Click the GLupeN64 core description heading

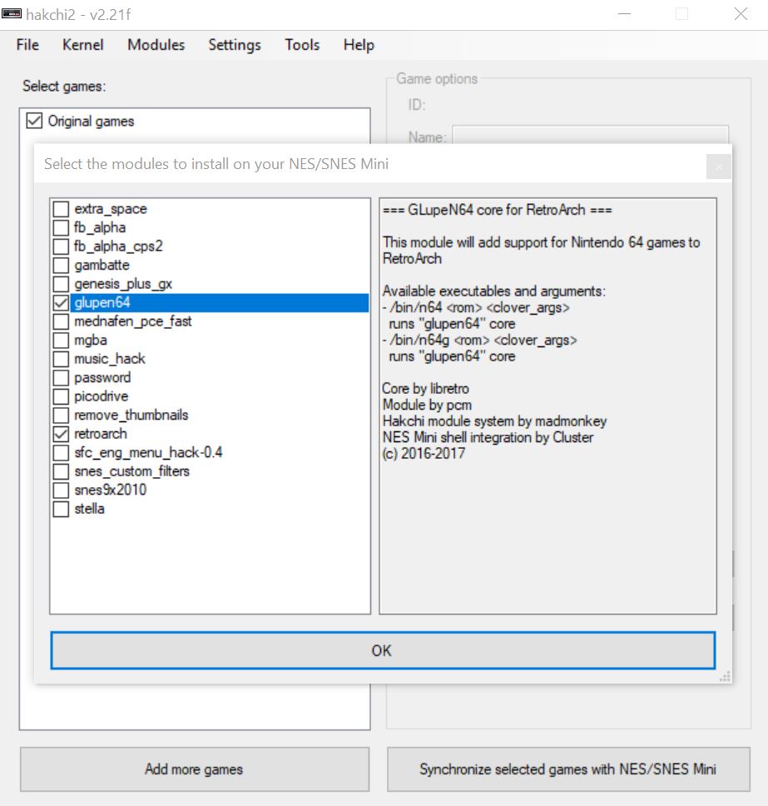(x=498, y=210)
